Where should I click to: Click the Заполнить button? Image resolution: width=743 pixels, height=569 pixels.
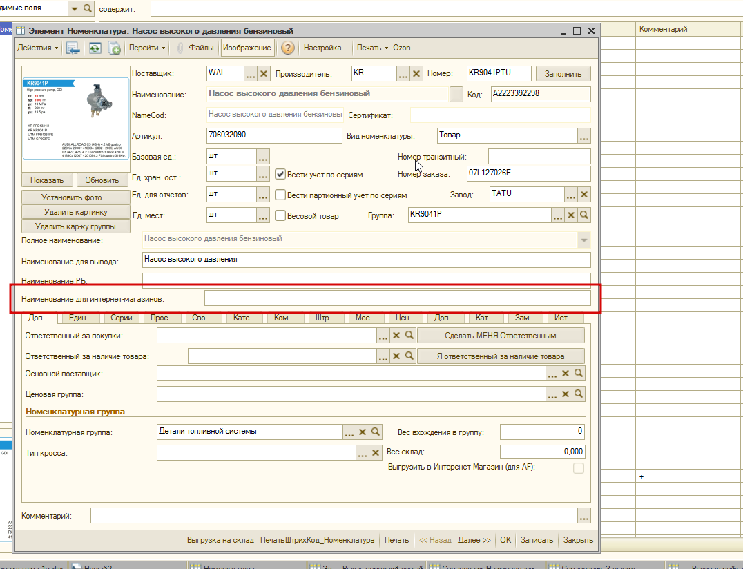563,74
